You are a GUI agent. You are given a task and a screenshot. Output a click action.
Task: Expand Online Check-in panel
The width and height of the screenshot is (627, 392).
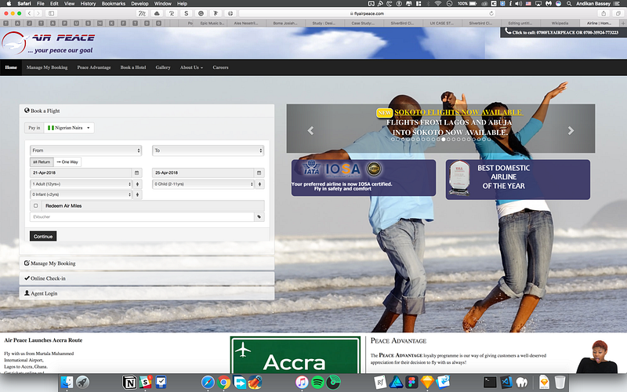(x=147, y=278)
